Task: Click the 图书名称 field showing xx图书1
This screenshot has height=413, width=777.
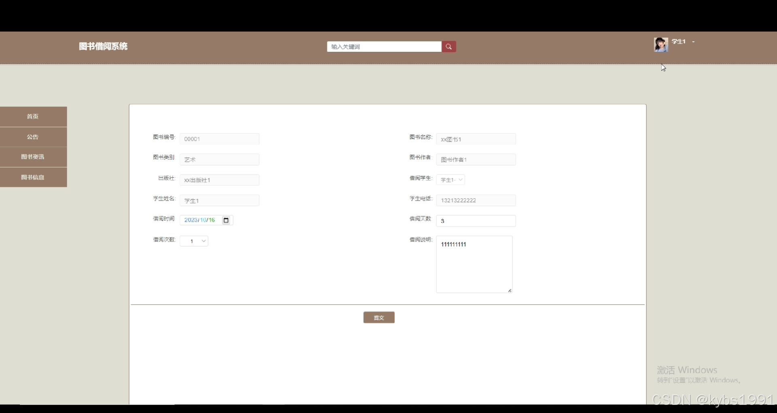Action: (476, 139)
